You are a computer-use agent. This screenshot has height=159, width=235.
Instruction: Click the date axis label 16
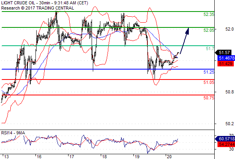39,157
